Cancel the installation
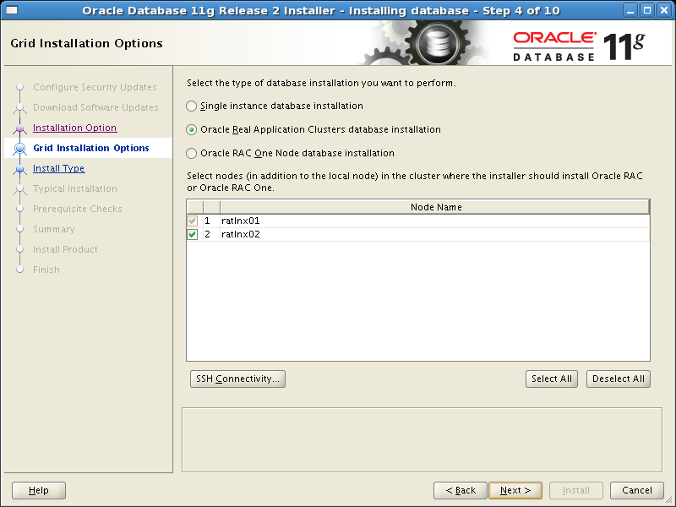 pos(637,491)
